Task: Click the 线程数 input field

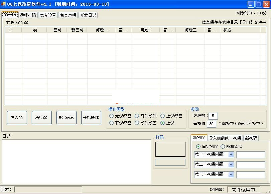Action: (213, 116)
